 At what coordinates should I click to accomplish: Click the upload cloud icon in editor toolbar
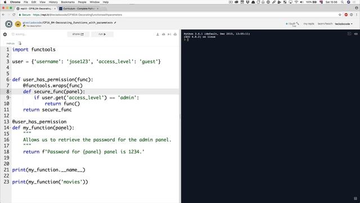coord(164,34)
